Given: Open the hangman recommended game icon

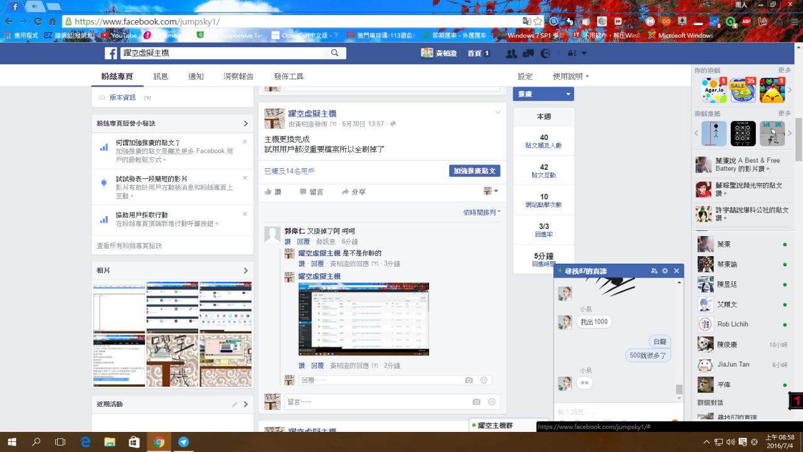Looking at the screenshot, I should coord(714,133).
